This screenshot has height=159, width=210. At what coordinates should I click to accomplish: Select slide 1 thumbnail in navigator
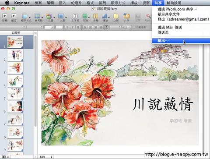[15, 42]
